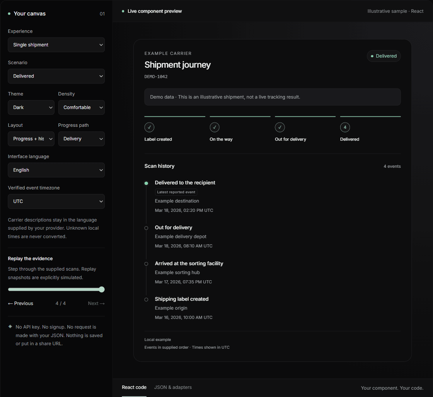Click the Example sorting hub location text

point(177,273)
